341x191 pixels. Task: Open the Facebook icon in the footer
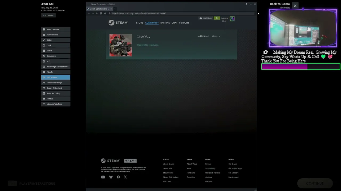point(118,177)
